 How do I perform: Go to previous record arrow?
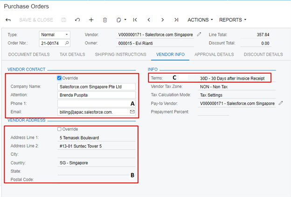pos(149,20)
